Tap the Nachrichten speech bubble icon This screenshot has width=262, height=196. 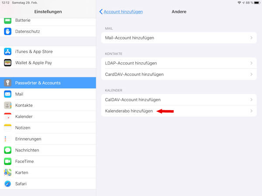[x=7, y=150]
